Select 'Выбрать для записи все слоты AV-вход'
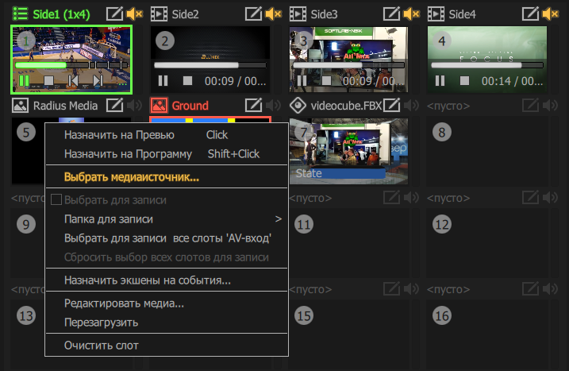Image resolution: width=569 pixels, height=371 pixels. [167, 238]
